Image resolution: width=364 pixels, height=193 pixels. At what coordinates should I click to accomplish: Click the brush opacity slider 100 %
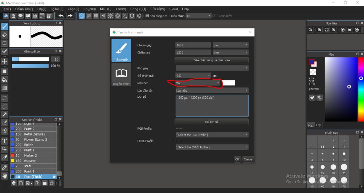[x=30, y=66]
